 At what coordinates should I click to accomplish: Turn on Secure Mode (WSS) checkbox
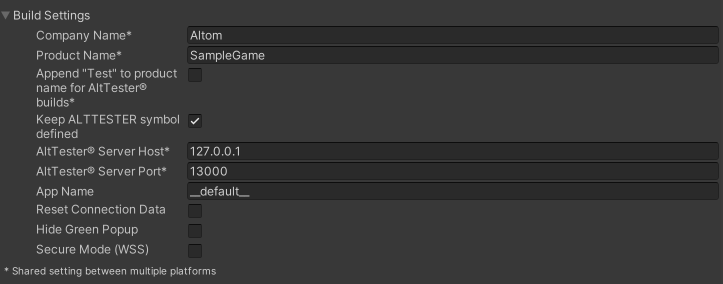(195, 251)
